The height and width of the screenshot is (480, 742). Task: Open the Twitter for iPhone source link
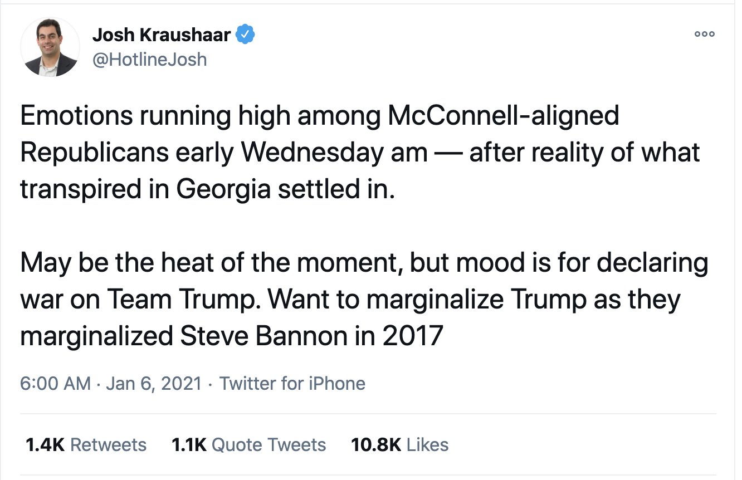click(x=292, y=384)
